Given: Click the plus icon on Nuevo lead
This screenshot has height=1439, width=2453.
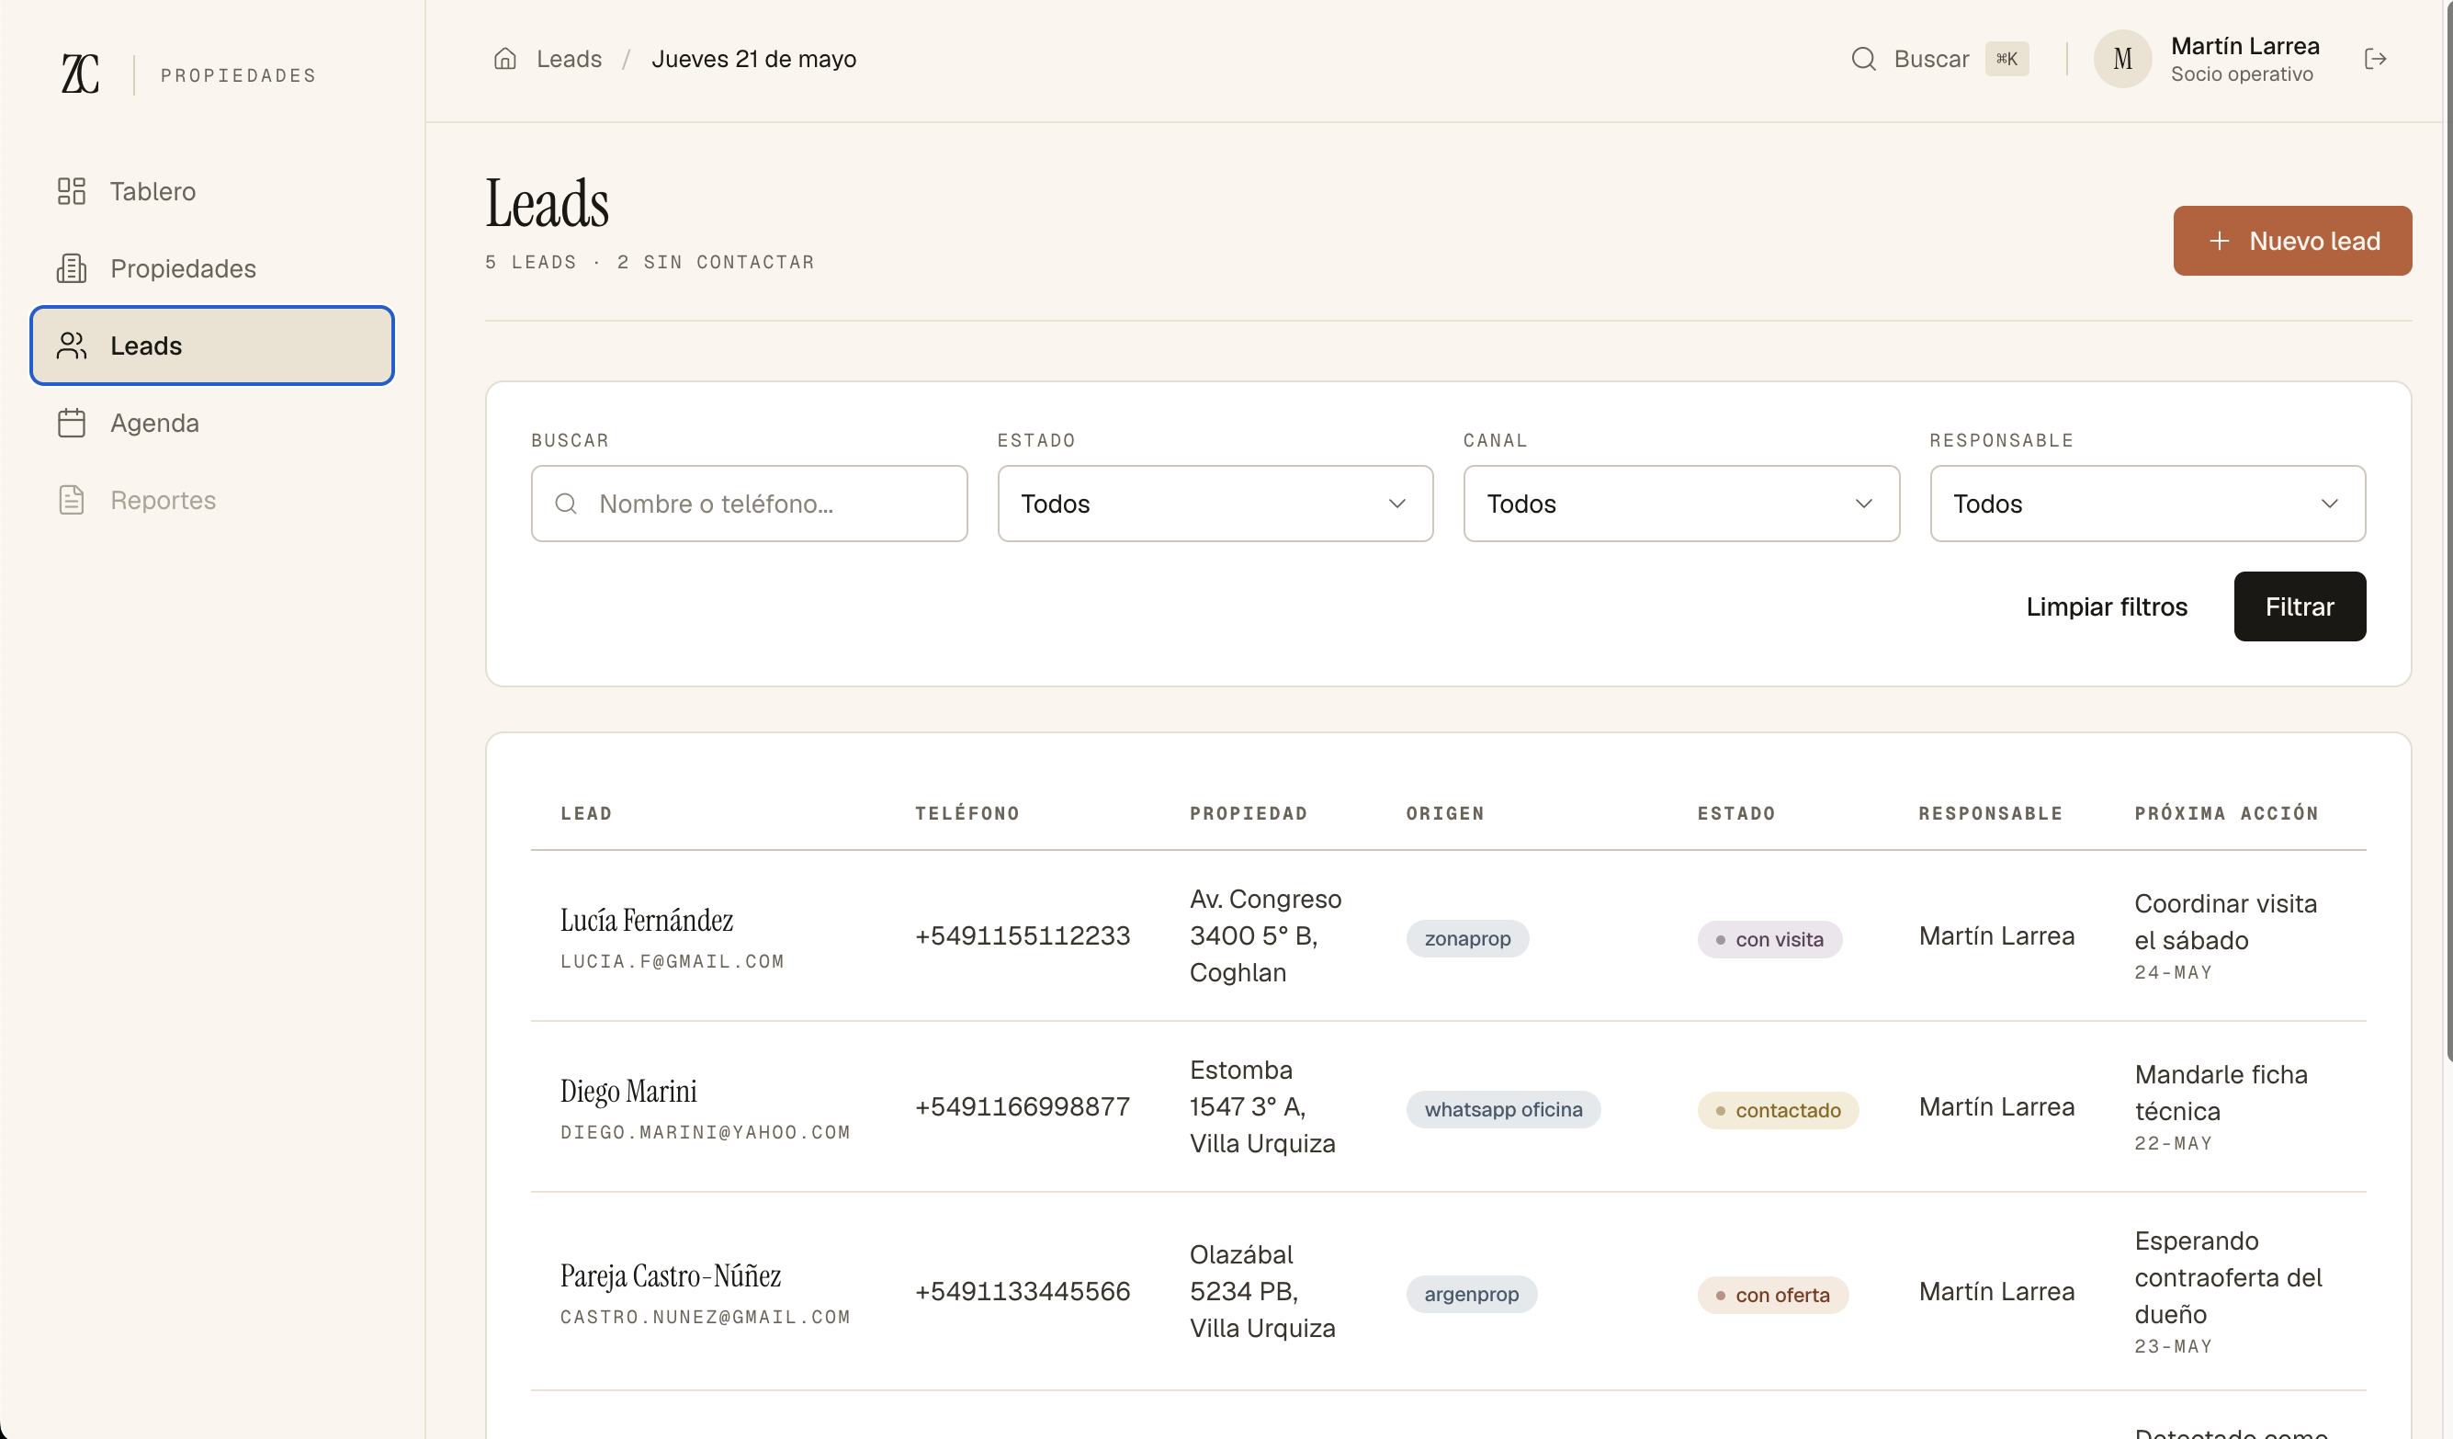Looking at the screenshot, I should 2220,241.
